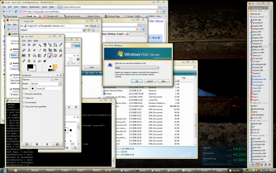The height and width of the screenshot is (173, 276).
Task: Open the Xtns menu in GIMP
Action: [29, 41]
